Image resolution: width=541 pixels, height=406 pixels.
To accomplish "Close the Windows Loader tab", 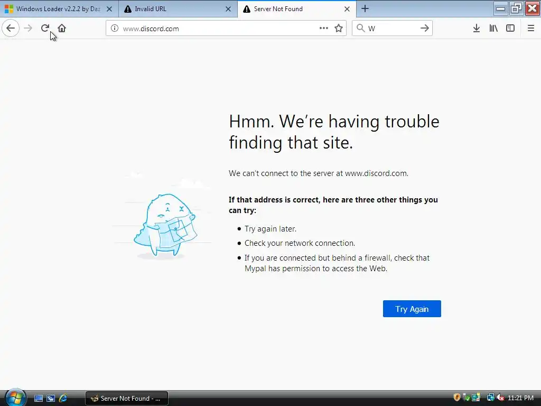I will (109, 9).
